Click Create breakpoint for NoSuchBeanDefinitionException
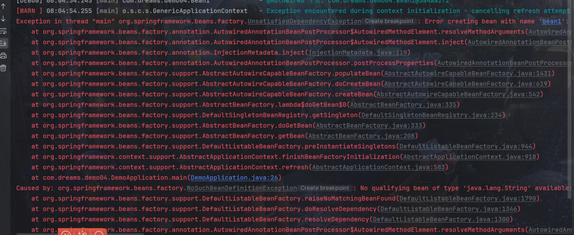Screen dimensions: 574x235 325,188
